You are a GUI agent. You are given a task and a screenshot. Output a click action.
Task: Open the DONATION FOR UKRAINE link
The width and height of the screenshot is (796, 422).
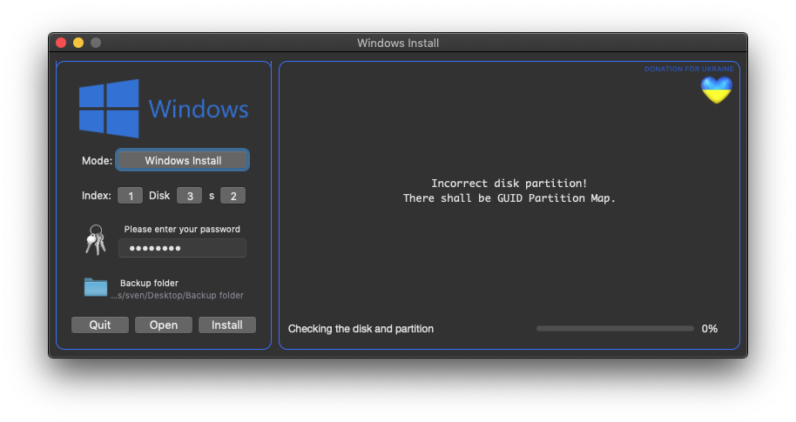tap(688, 69)
